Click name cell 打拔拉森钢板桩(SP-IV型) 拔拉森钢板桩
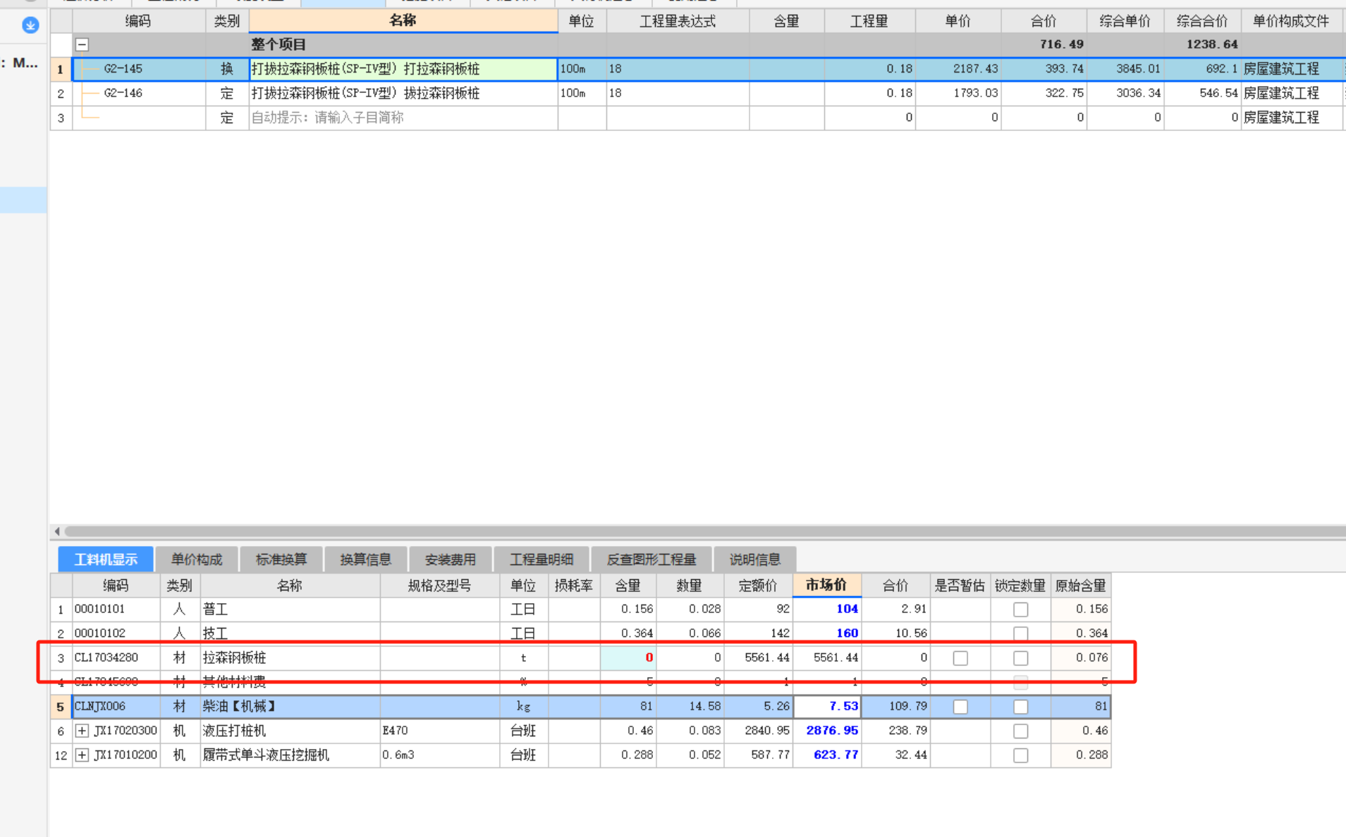1346x837 pixels. coord(403,93)
